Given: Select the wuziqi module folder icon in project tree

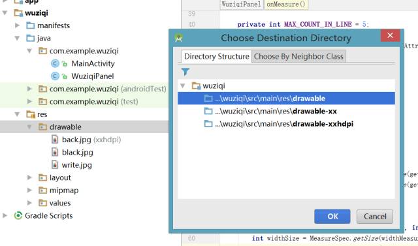Looking at the screenshot, I should (x=18, y=13).
